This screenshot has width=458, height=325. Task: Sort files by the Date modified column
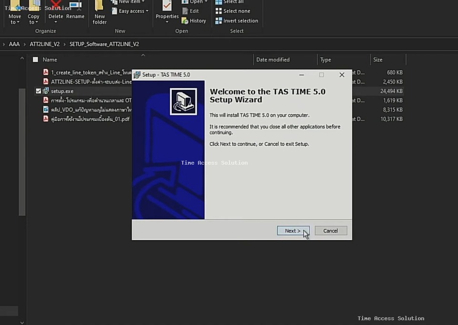[273, 60]
